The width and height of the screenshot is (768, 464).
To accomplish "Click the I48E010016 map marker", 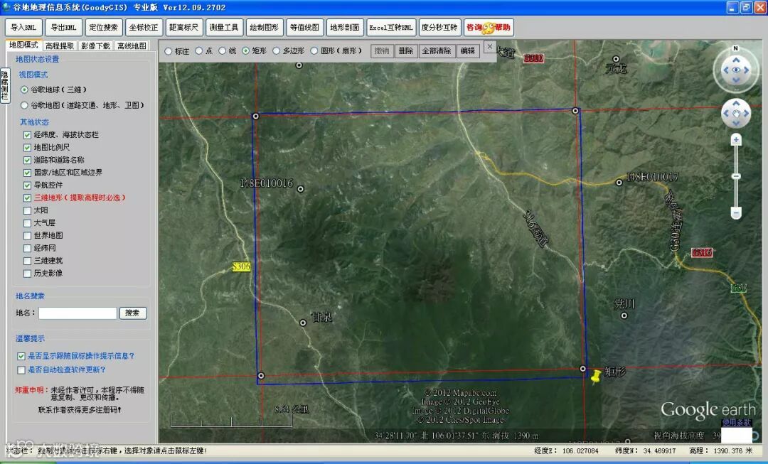I will tap(301, 189).
